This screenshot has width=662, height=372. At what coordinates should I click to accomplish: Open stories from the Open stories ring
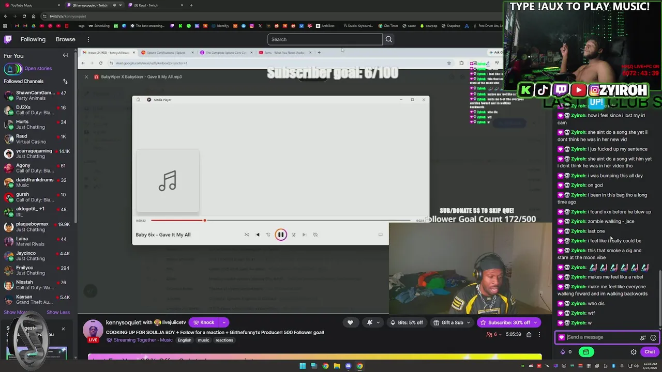(x=27, y=68)
